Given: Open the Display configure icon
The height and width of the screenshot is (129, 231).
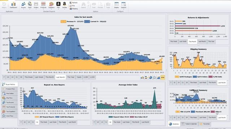Looking at the screenshot, I should pos(116,5).
